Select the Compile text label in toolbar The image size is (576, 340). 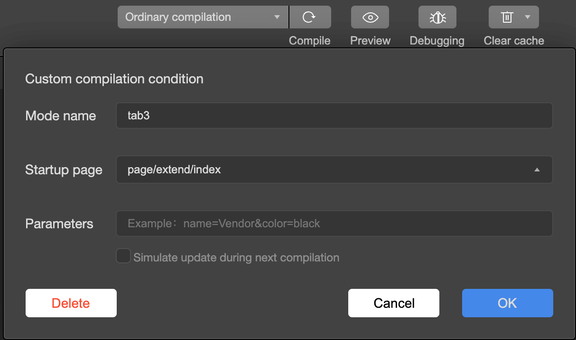(310, 41)
